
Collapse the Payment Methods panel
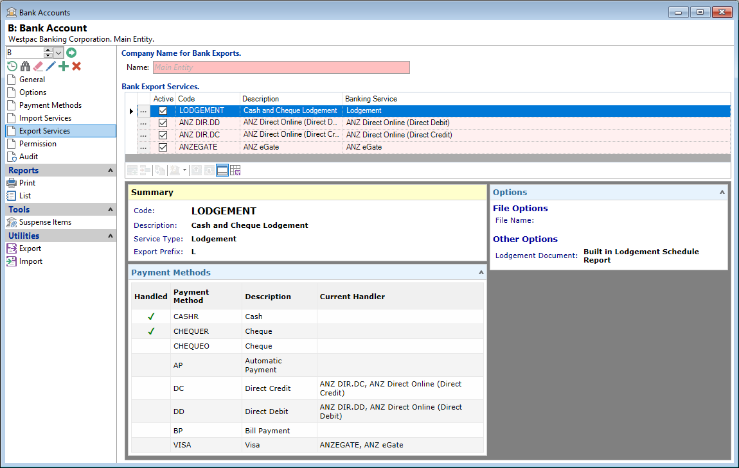pos(481,272)
